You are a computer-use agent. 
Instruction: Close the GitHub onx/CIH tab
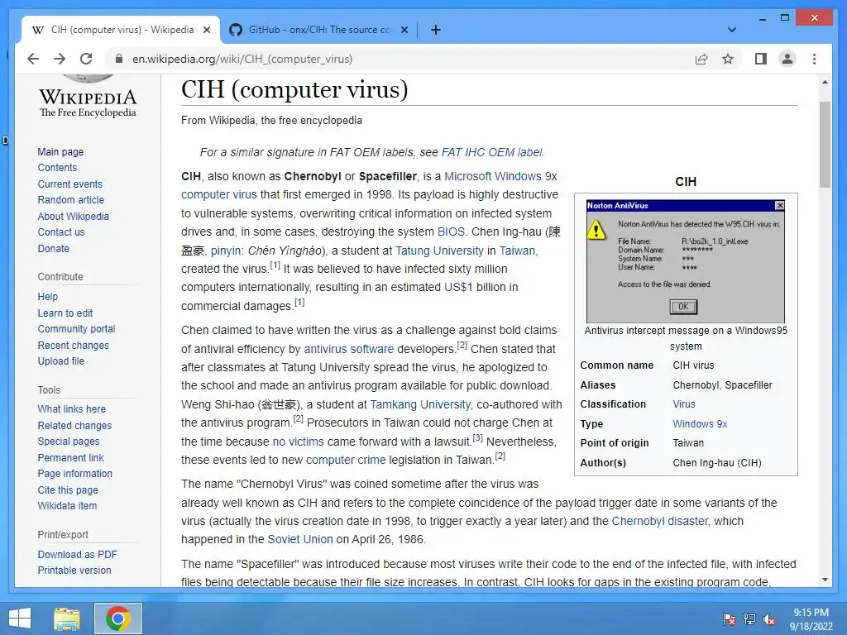(x=404, y=30)
